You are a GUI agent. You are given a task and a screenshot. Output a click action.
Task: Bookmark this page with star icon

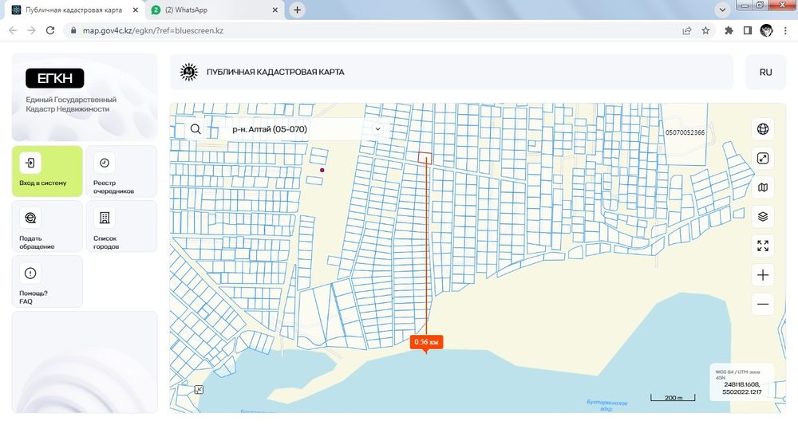pyautogui.click(x=705, y=30)
